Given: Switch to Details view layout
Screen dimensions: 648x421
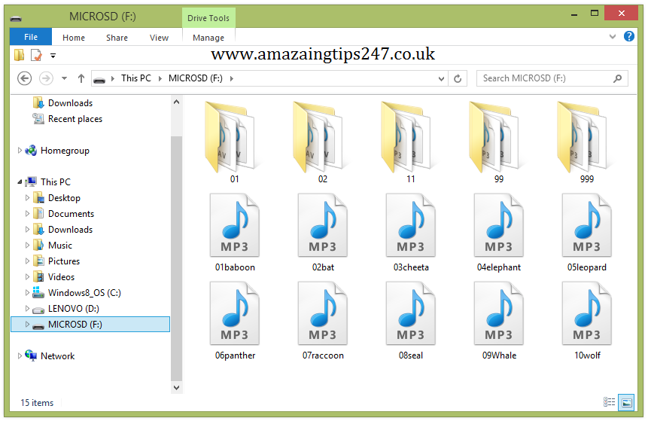Looking at the screenshot, I should click(x=609, y=402).
